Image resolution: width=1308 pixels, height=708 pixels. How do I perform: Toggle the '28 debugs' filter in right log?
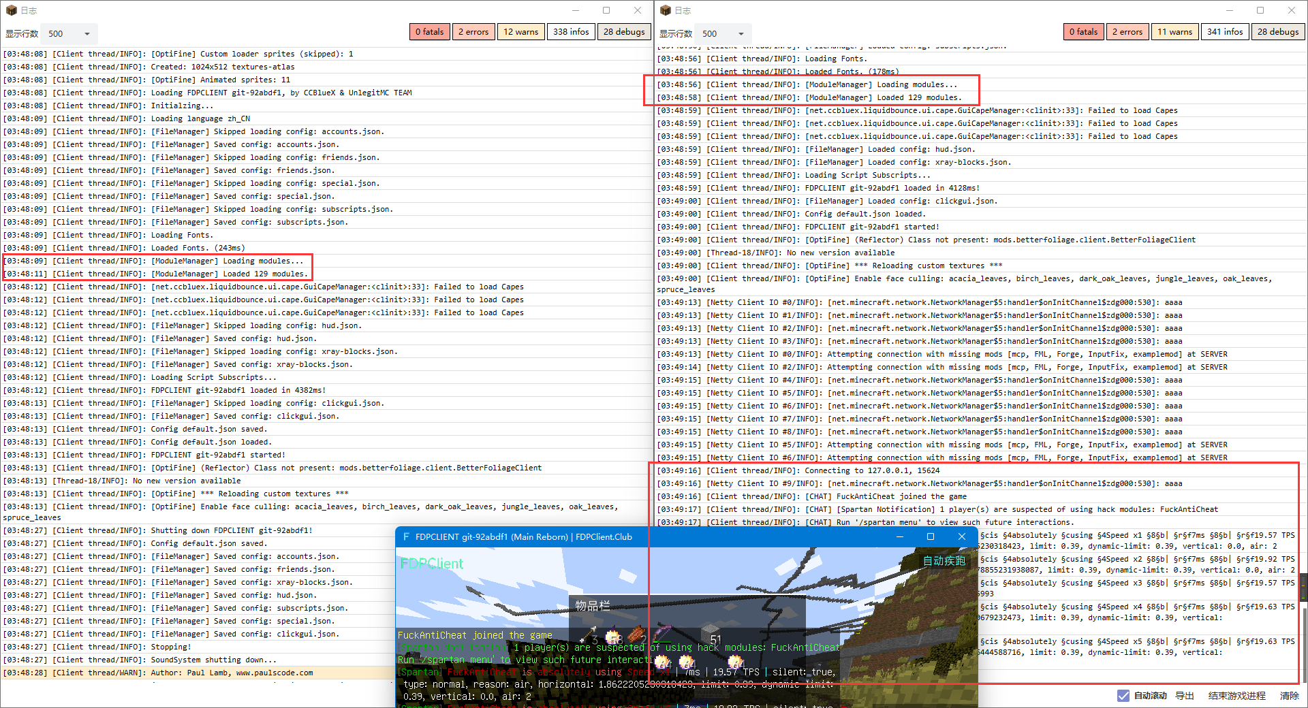tap(1278, 31)
